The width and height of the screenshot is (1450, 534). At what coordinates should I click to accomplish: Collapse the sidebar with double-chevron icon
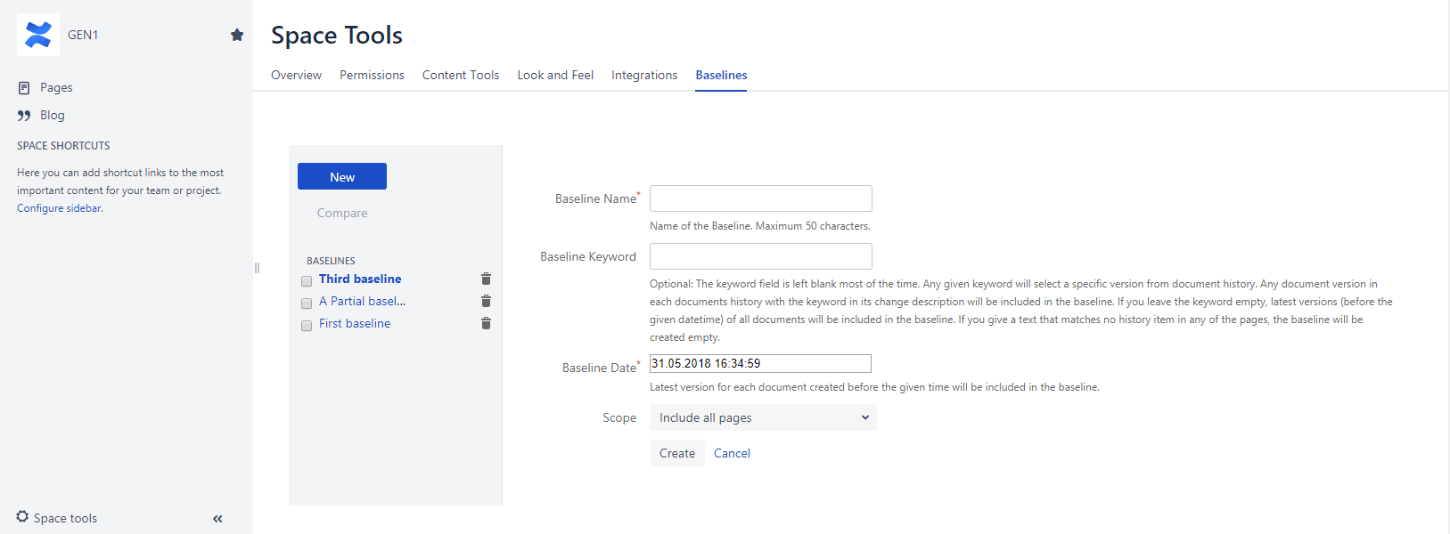click(x=217, y=519)
